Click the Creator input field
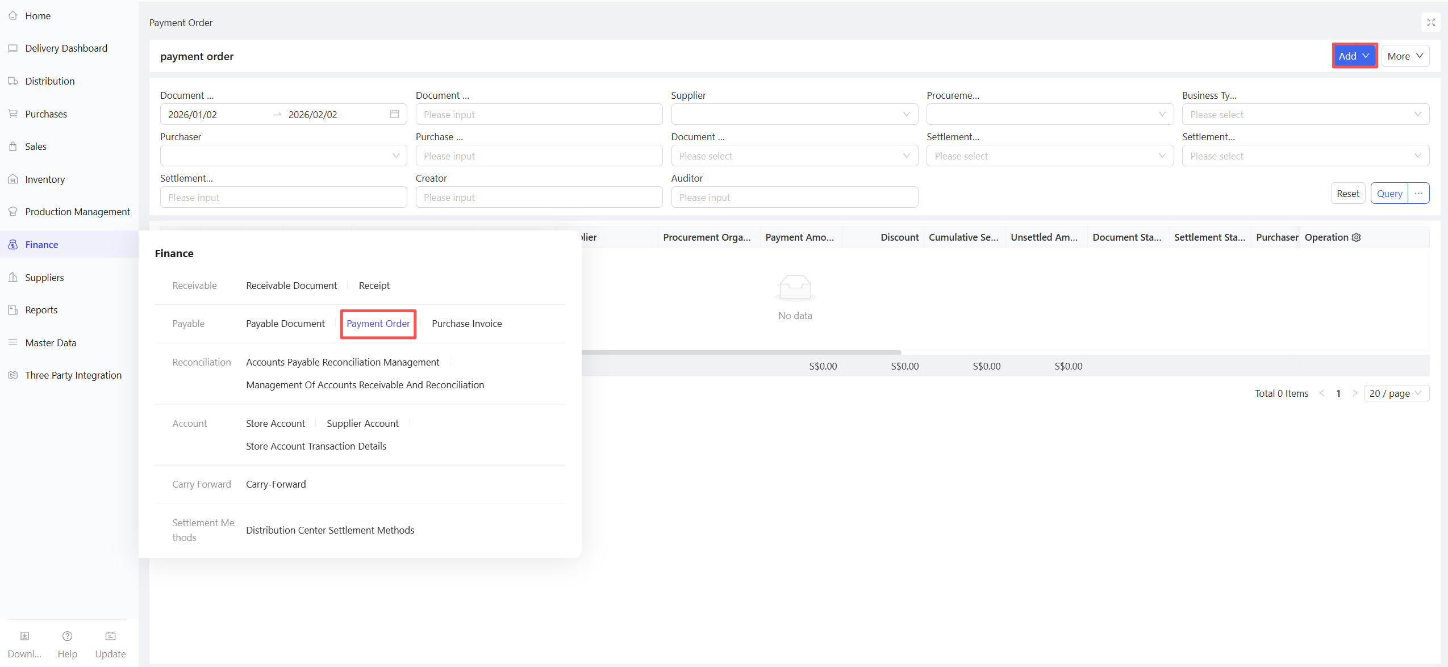The width and height of the screenshot is (1448, 667). tap(539, 198)
